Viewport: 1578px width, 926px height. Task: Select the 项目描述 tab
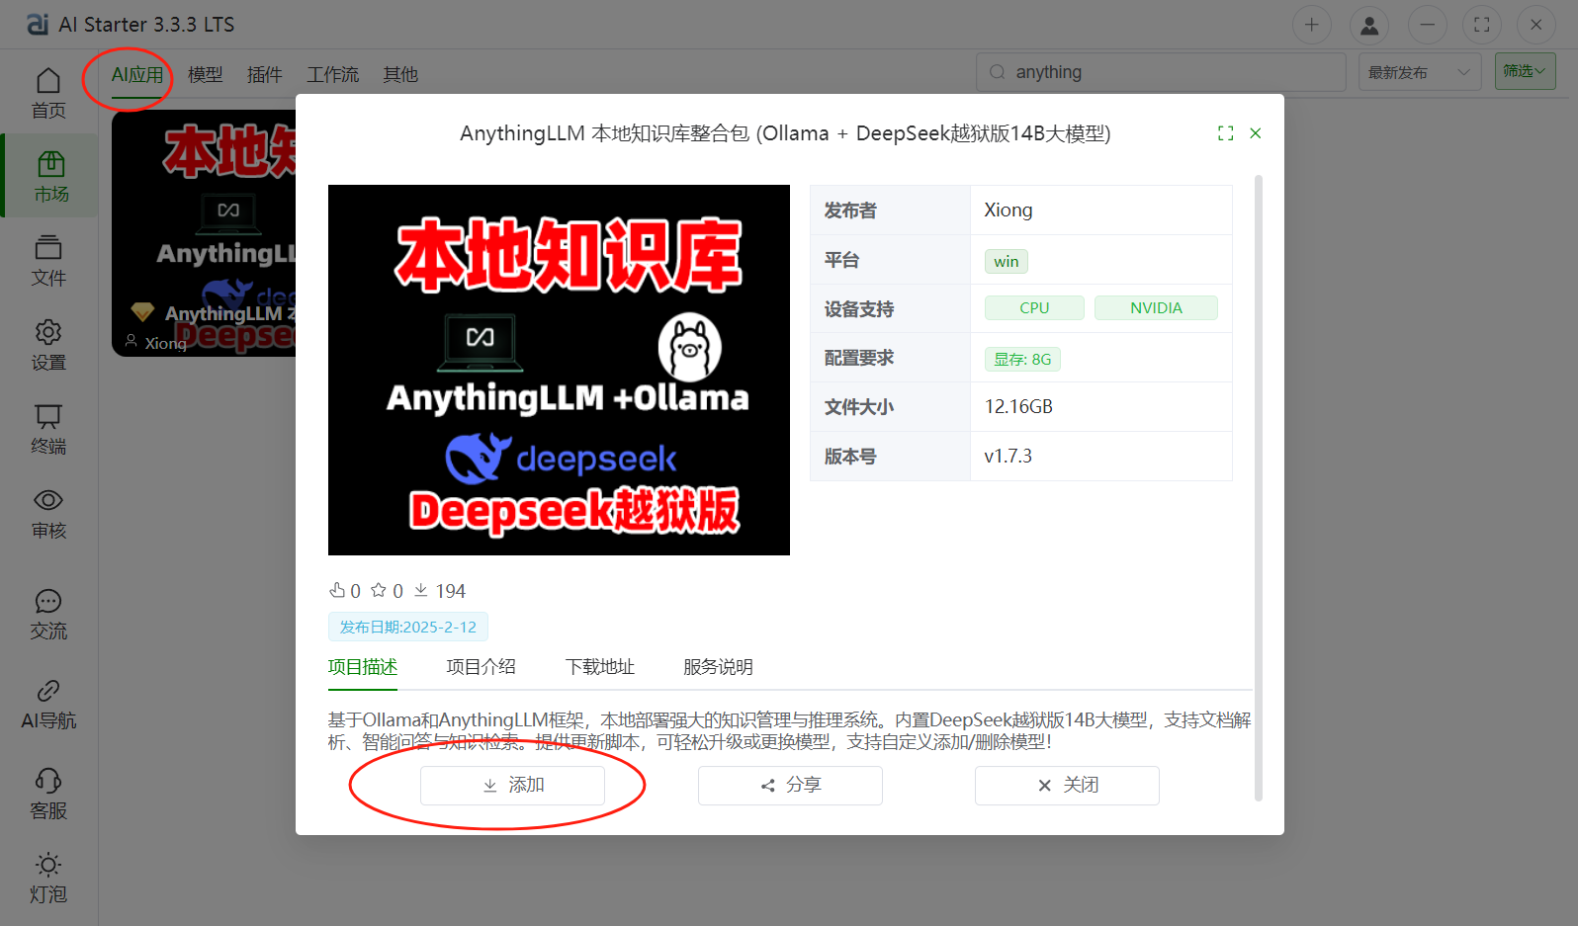pyautogui.click(x=363, y=667)
